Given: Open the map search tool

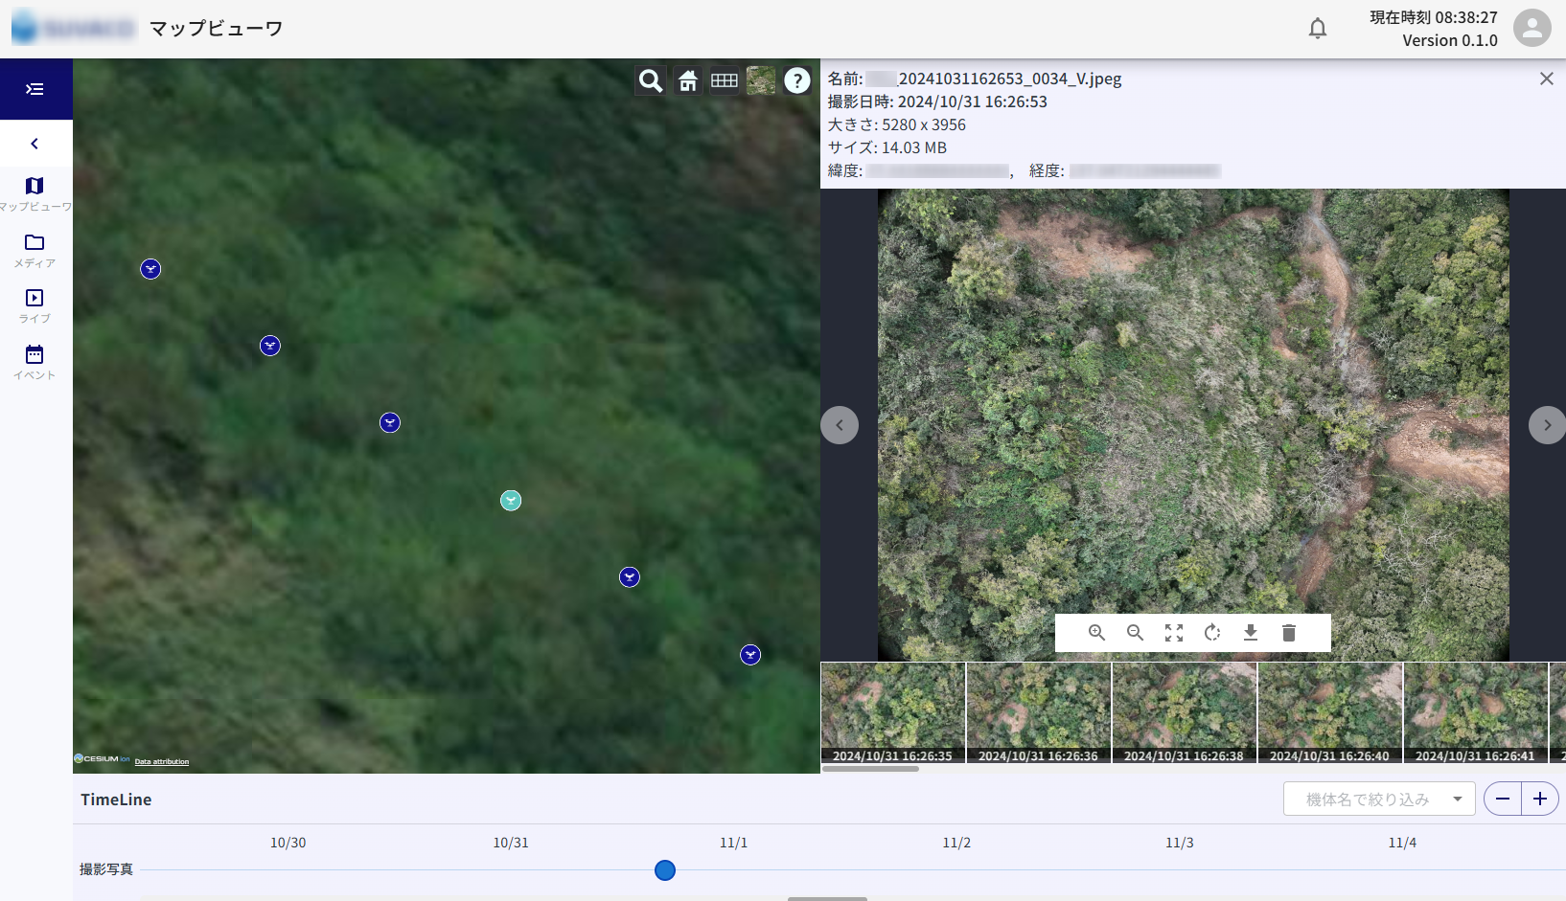Looking at the screenshot, I should tap(651, 80).
